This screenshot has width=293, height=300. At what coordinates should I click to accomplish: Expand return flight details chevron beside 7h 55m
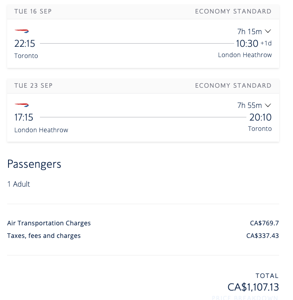pos(268,105)
